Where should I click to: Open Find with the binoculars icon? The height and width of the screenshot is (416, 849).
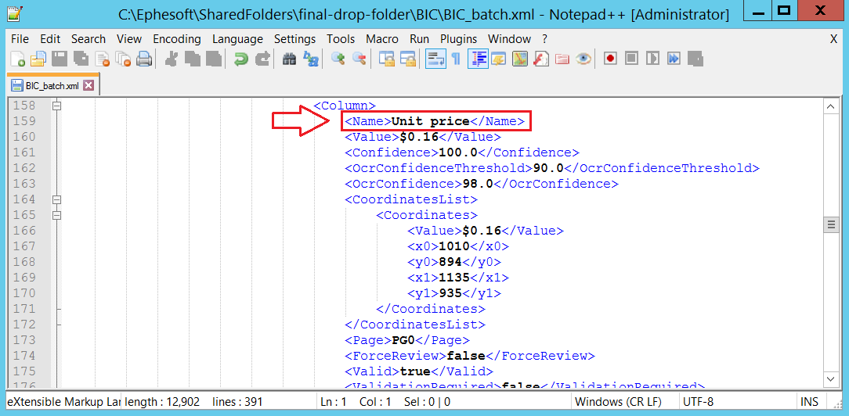[289, 59]
